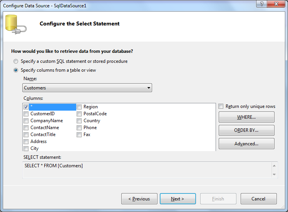Screen dimensions: 288x212
Task: Go to Next wizard step
Action: tap(177, 199)
